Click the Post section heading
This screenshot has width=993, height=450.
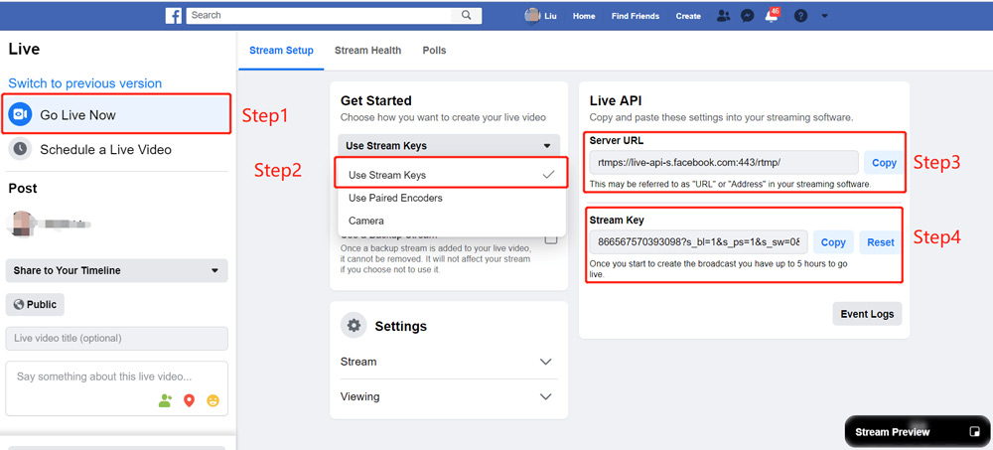pyautogui.click(x=23, y=188)
